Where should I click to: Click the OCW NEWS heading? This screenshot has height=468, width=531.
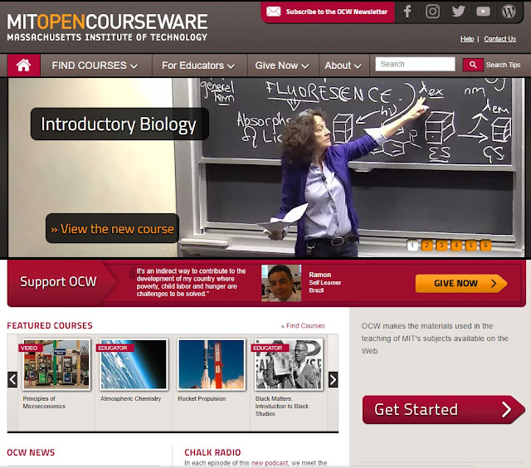click(x=31, y=452)
